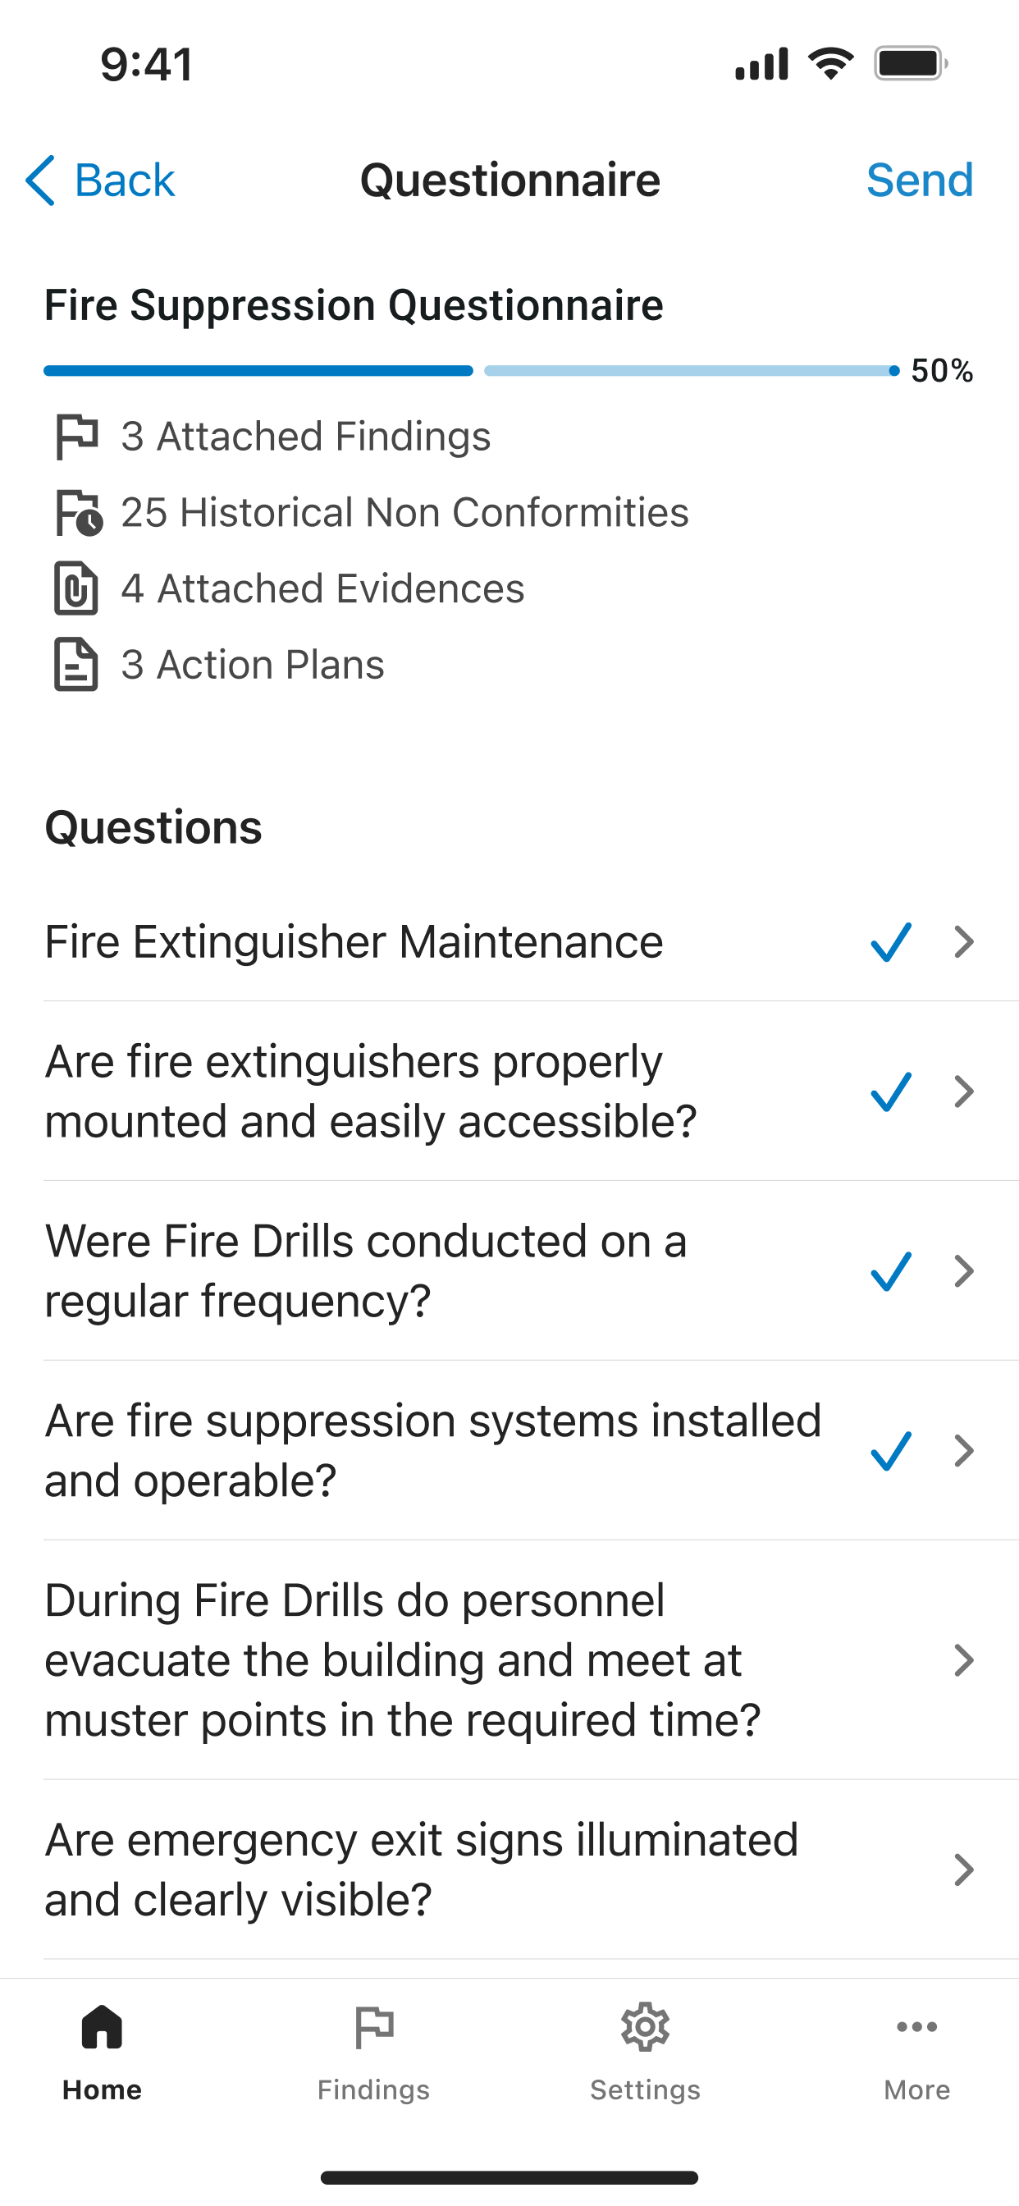Tap the More ellipsis icon
The image size is (1019, 2206).
[x=917, y=2027]
